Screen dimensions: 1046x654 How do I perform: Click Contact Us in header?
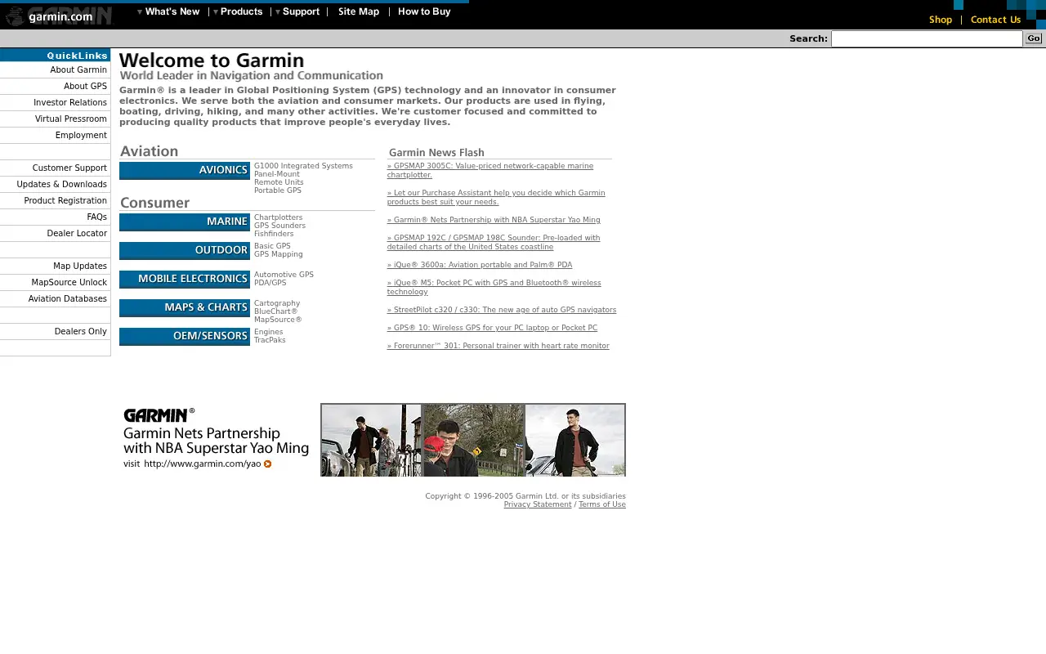995,20
